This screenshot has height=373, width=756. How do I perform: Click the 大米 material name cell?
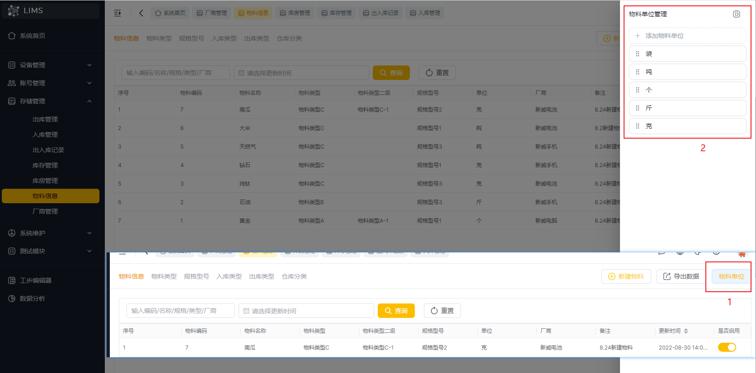click(245, 128)
